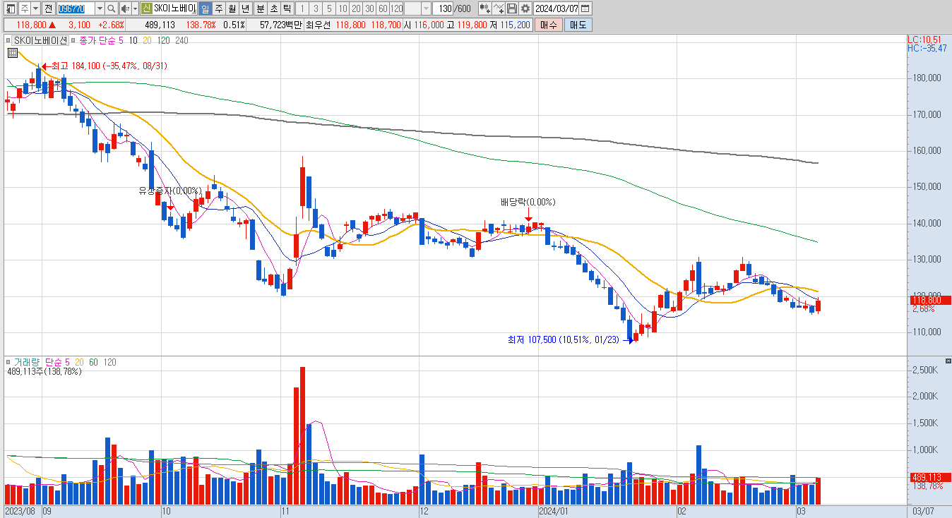Click the LC:10.51 indicator text
The width and height of the screenshot is (952, 518).
[x=924, y=40]
